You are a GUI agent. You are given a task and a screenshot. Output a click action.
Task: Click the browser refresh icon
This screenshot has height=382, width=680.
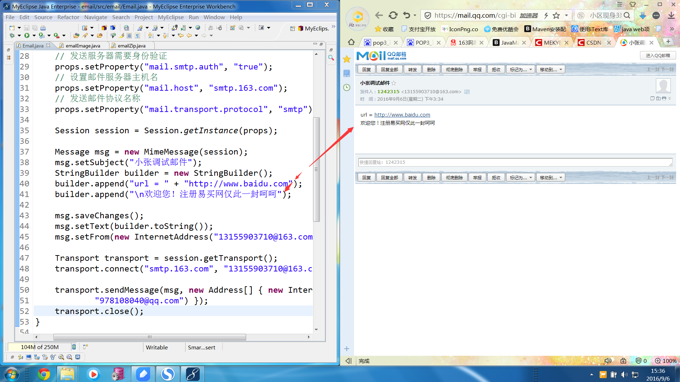tap(393, 15)
